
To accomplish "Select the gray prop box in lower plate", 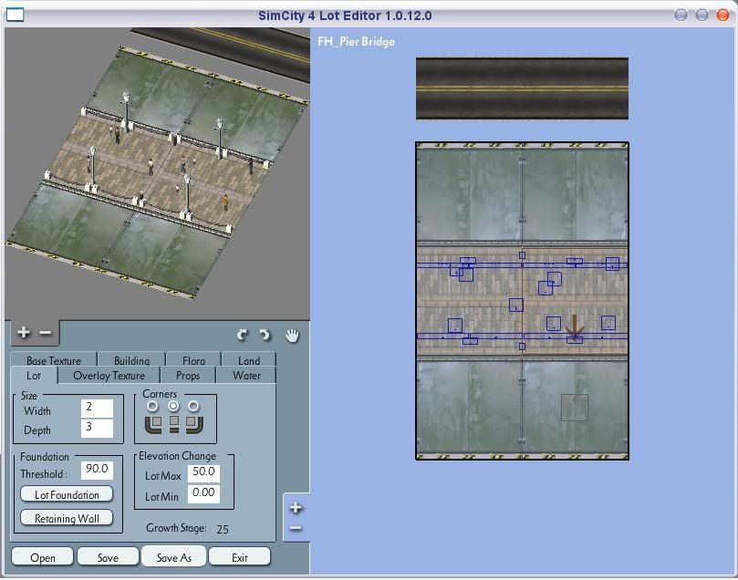I will [575, 408].
